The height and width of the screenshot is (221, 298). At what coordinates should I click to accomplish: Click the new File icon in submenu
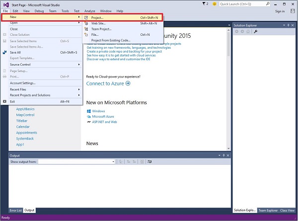[x=86, y=35]
